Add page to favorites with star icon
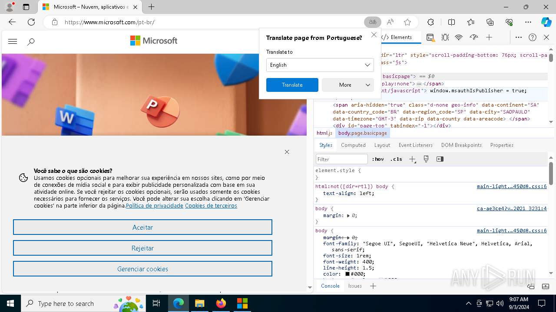Image resolution: width=556 pixels, height=312 pixels. (407, 22)
